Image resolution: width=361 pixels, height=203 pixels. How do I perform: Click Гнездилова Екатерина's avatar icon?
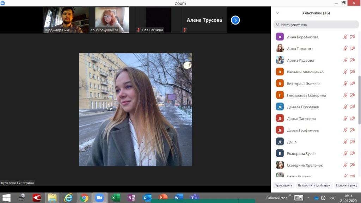pos(280,95)
